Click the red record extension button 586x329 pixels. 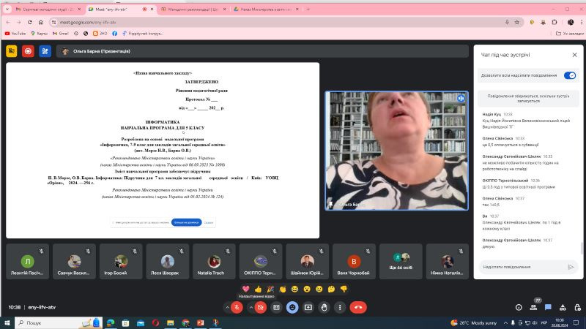click(28, 51)
